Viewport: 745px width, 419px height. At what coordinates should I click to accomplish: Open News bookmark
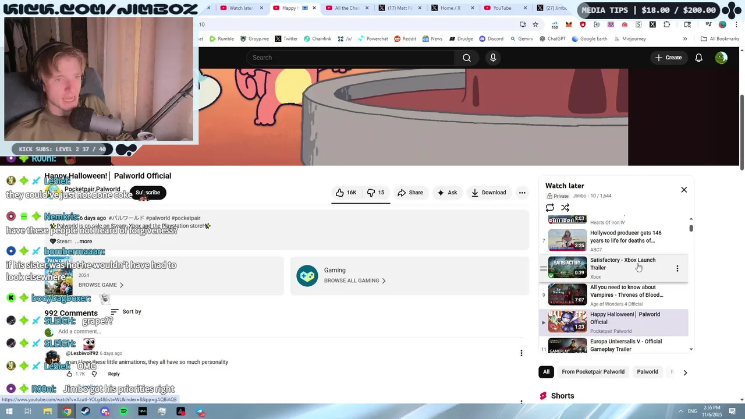(x=432, y=39)
